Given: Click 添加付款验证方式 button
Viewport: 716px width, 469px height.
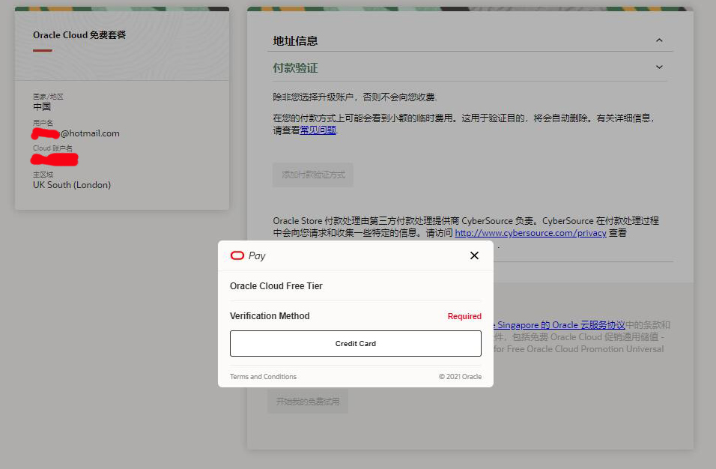Looking at the screenshot, I should pyautogui.click(x=313, y=175).
